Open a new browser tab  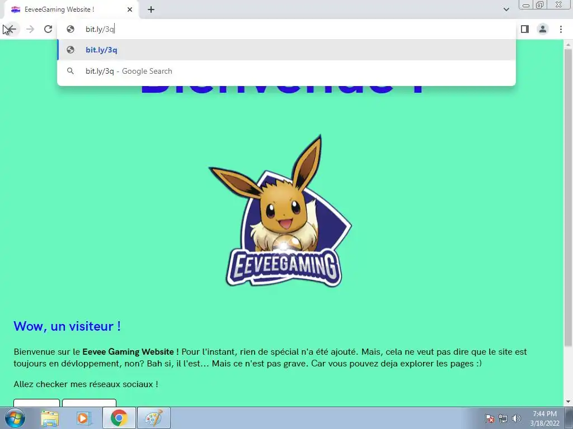(x=151, y=9)
